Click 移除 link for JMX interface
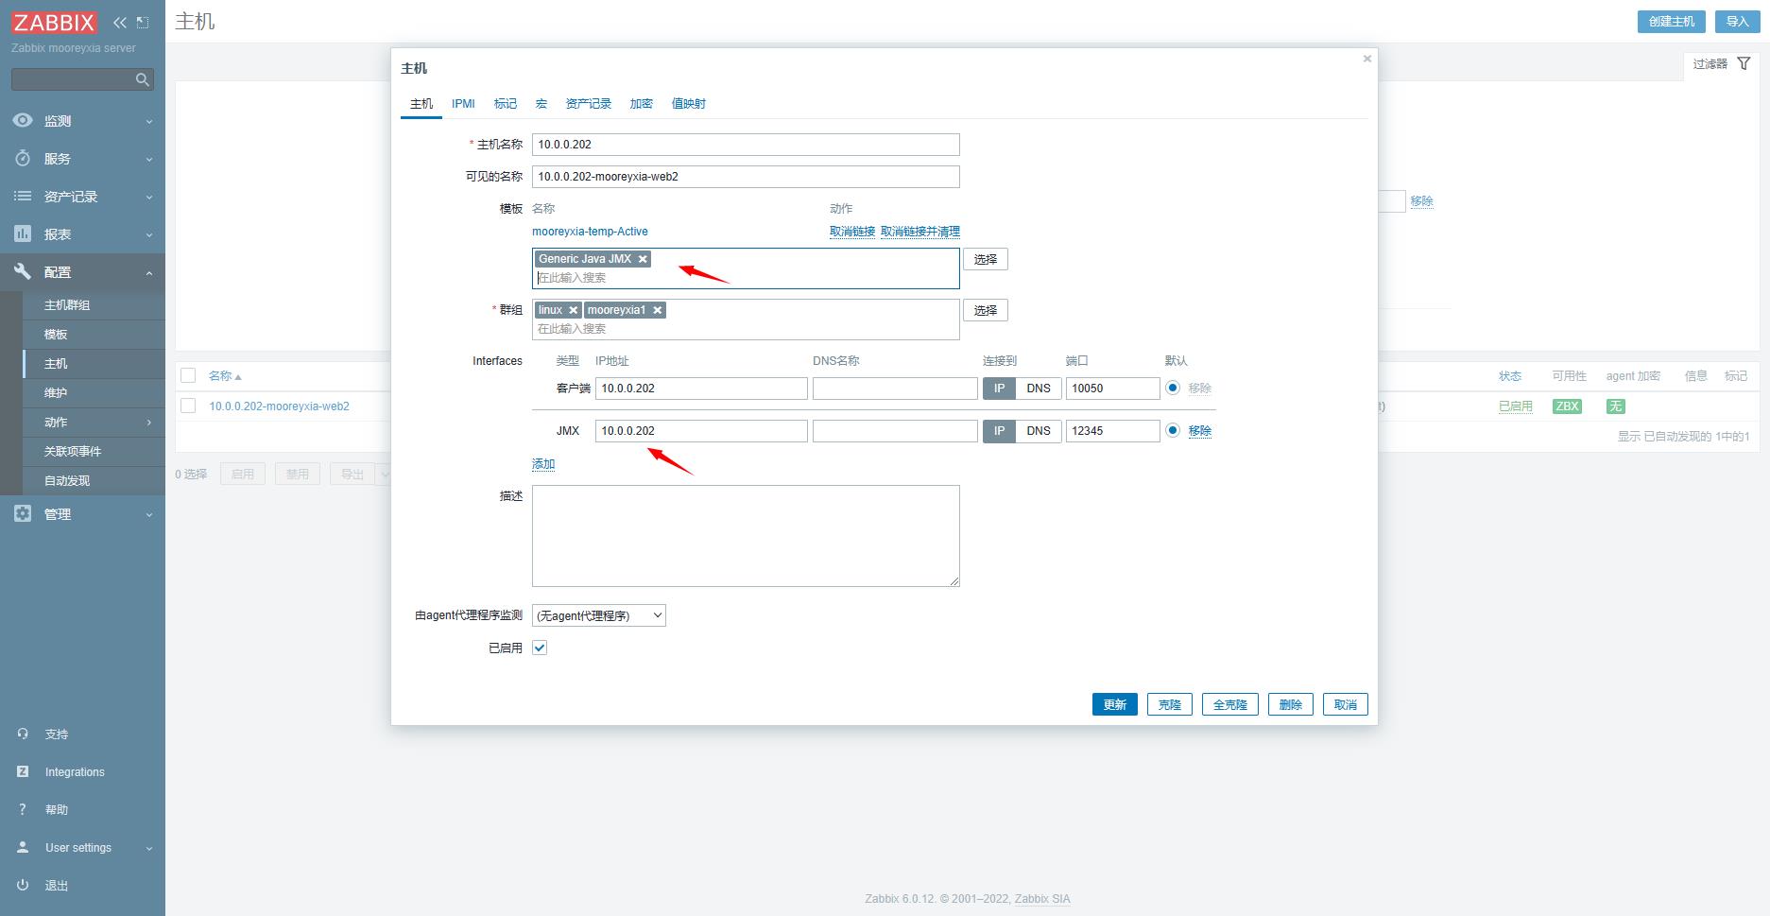Image resolution: width=1770 pixels, height=916 pixels. [x=1200, y=431]
